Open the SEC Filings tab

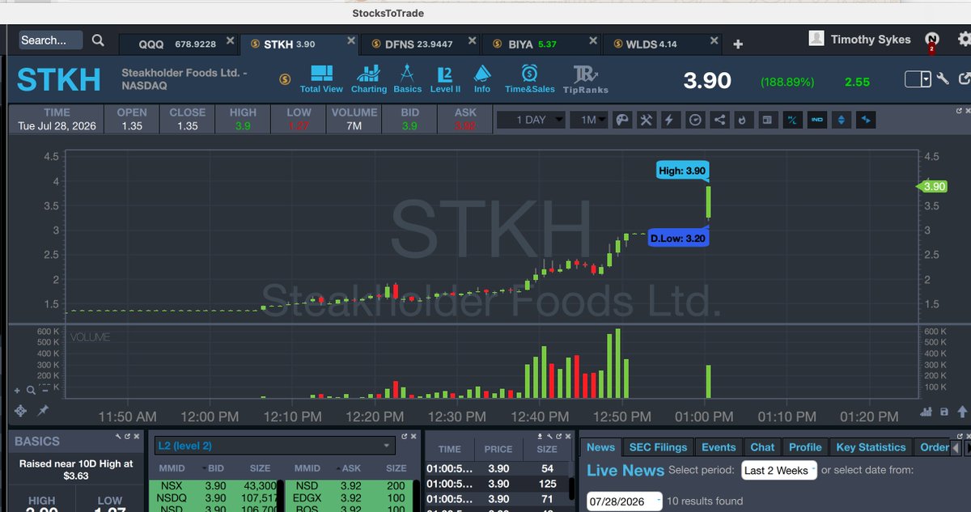click(x=658, y=446)
